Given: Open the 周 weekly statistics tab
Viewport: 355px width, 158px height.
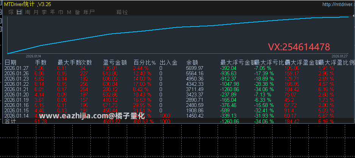Looking at the screenshot, I should click(28, 12).
